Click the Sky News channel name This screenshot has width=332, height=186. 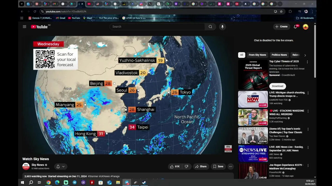38,165
